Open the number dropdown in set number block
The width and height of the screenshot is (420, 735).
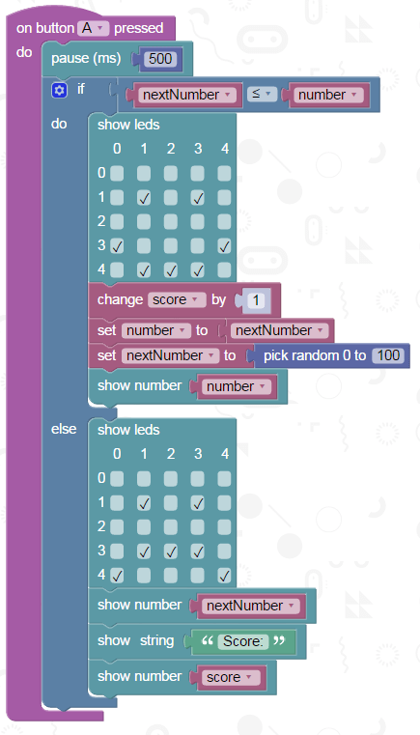point(155,330)
